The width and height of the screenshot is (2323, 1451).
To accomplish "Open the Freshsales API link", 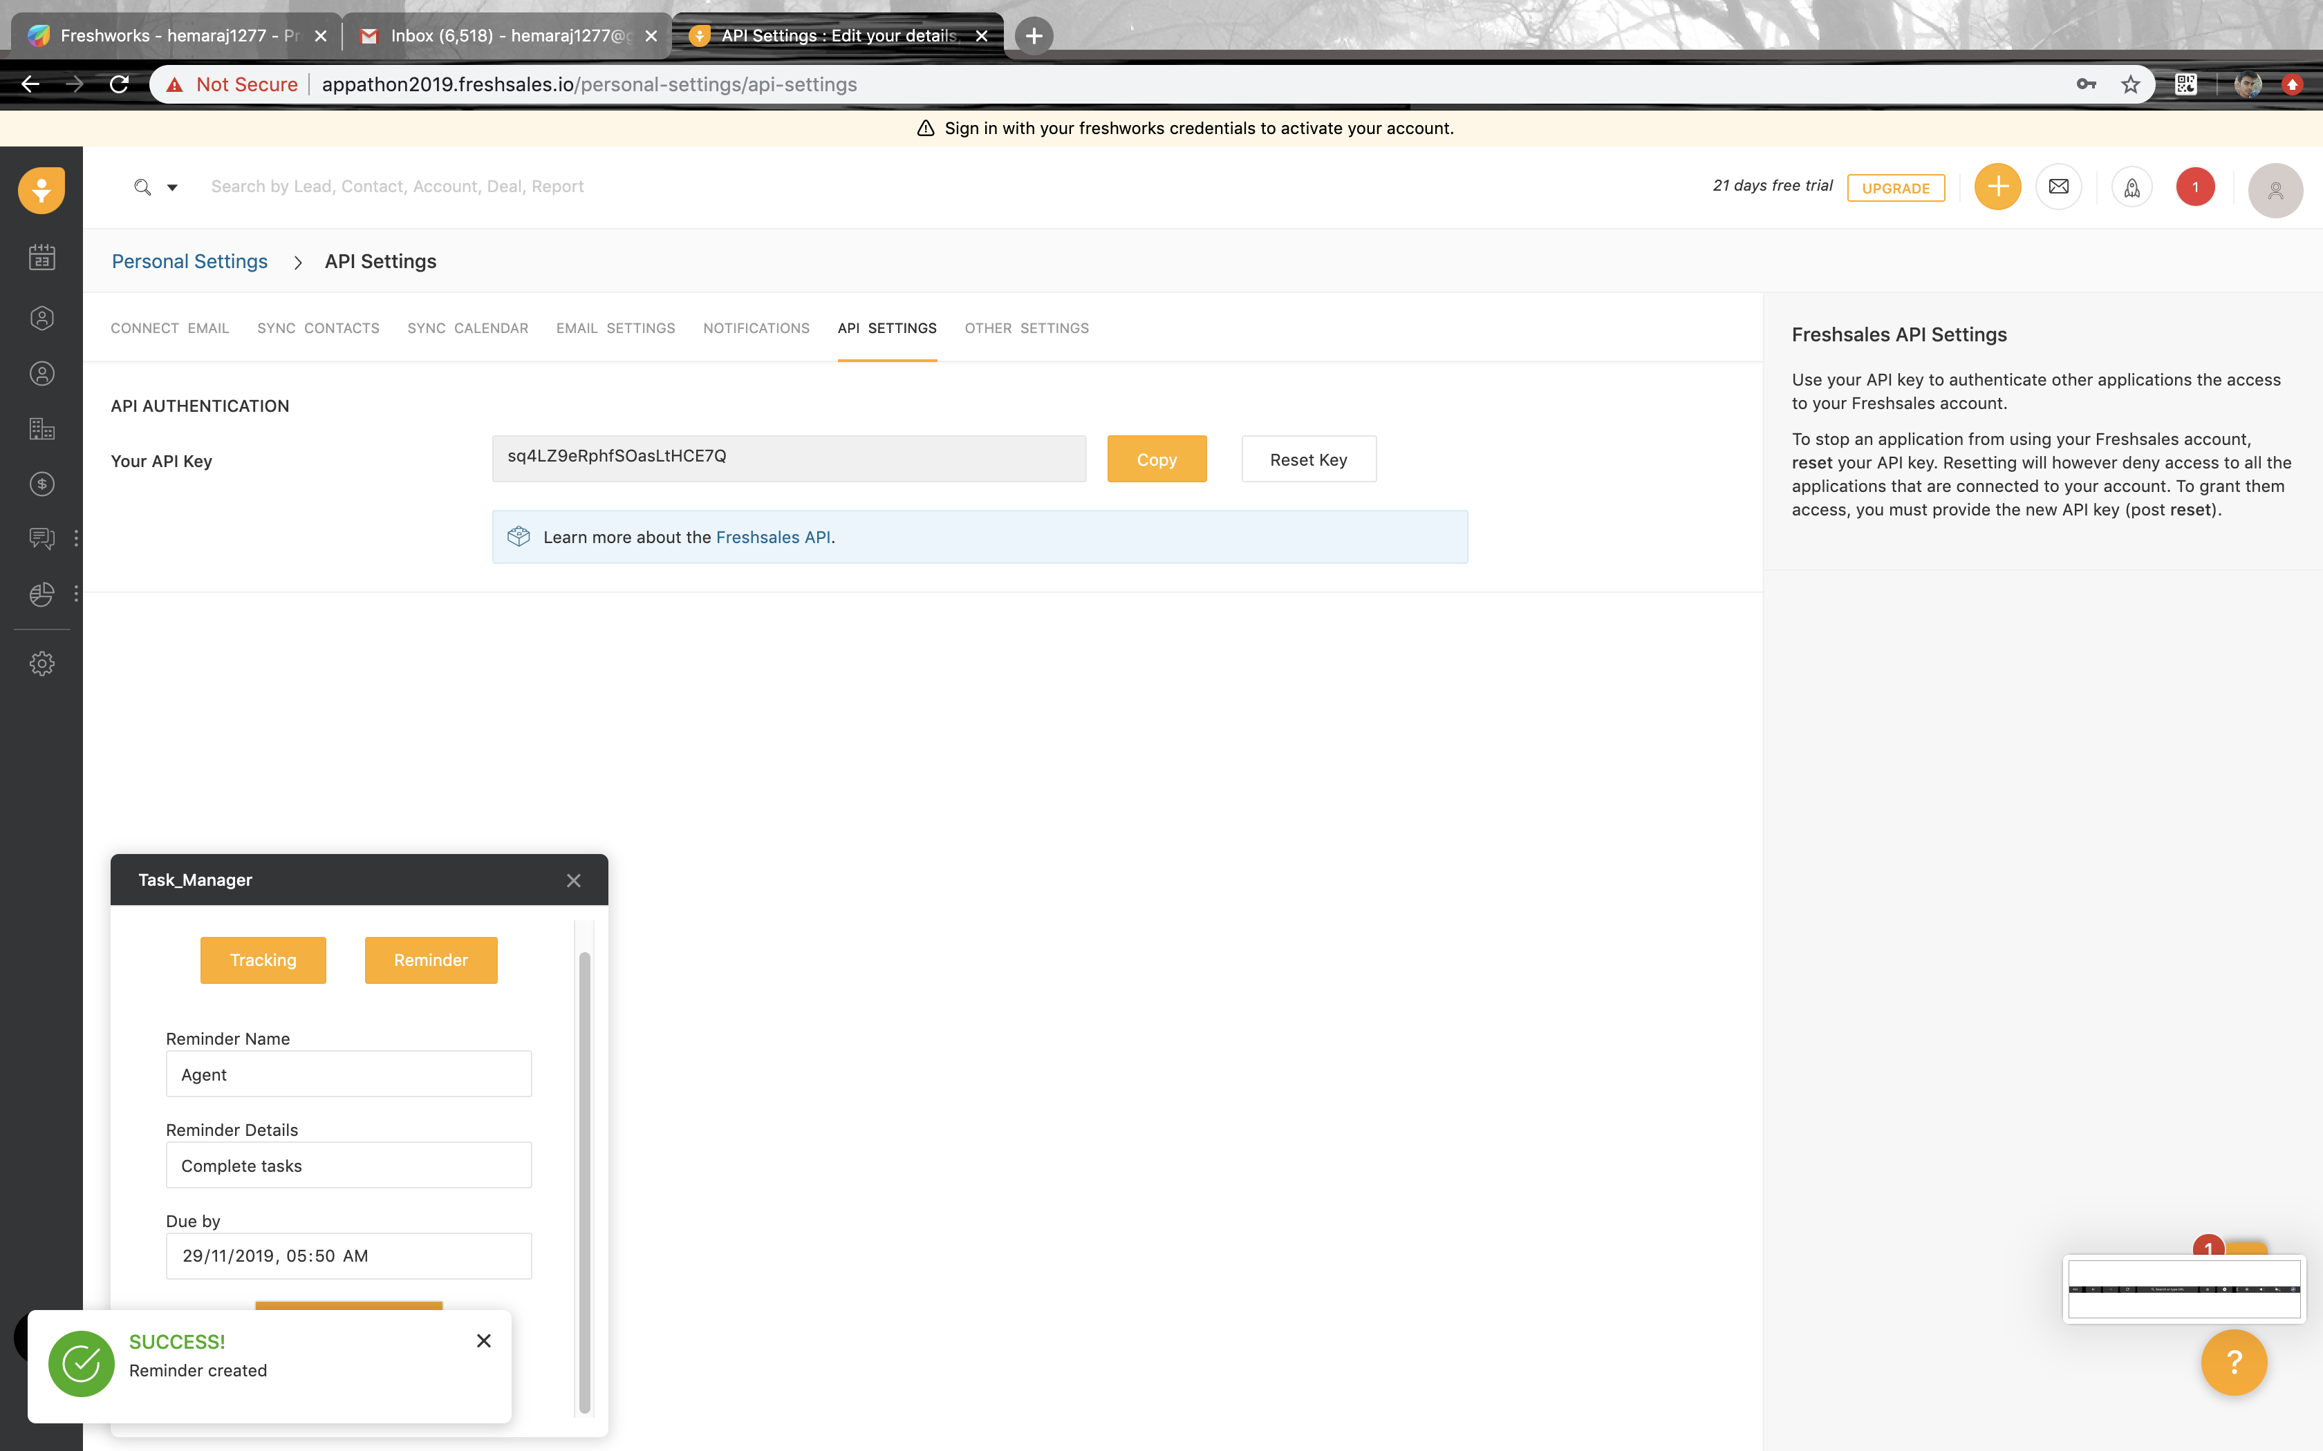I will (x=774, y=536).
